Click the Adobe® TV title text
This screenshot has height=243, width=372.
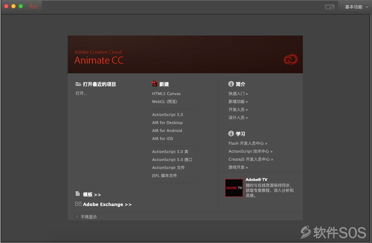click(256, 180)
